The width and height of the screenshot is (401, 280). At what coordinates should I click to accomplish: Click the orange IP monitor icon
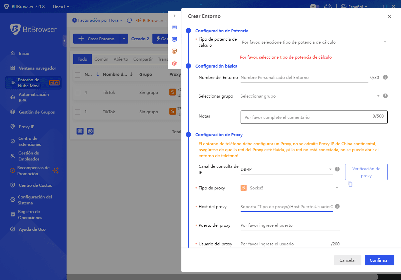click(174, 51)
